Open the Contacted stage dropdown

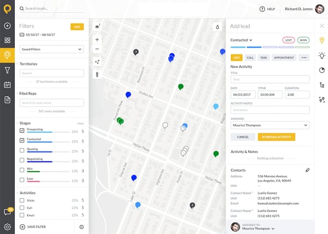[241, 40]
